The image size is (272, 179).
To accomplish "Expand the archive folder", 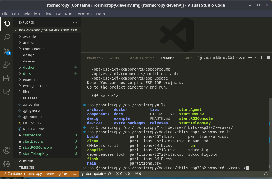I will pyautogui.click(x=47, y=43).
